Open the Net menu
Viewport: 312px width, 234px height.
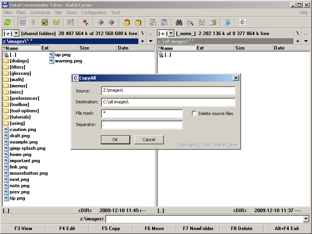(x=58, y=12)
